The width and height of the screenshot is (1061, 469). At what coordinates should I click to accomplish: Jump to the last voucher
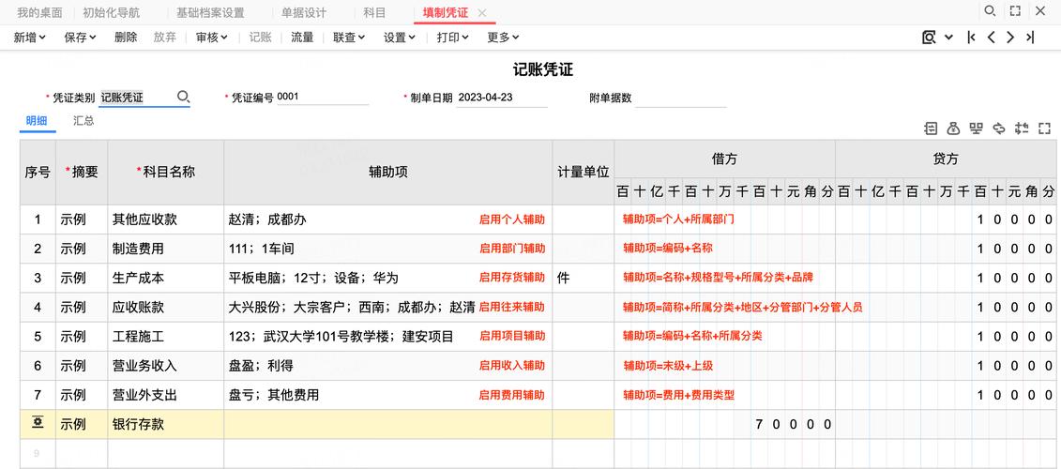1030,38
